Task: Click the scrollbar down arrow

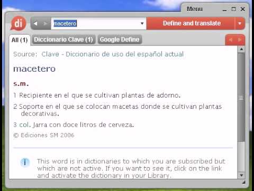Action: [x=241, y=175]
